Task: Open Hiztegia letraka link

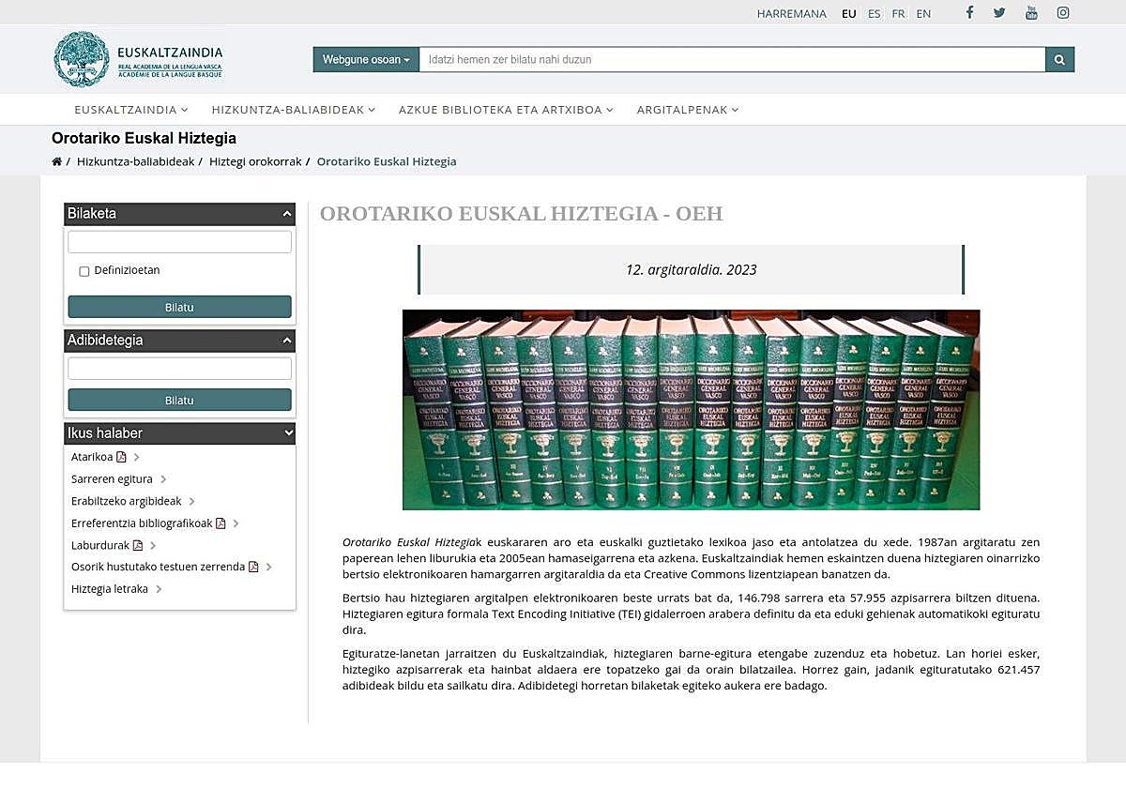Action: [x=110, y=589]
